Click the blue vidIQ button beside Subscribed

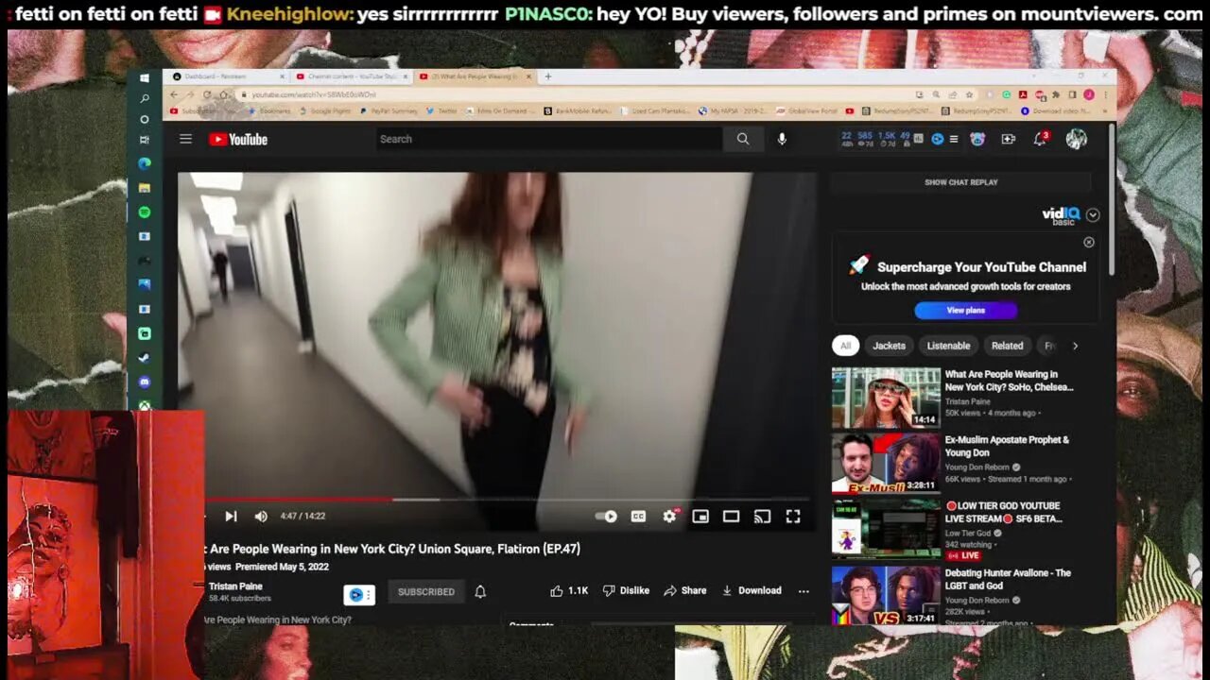(359, 594)
